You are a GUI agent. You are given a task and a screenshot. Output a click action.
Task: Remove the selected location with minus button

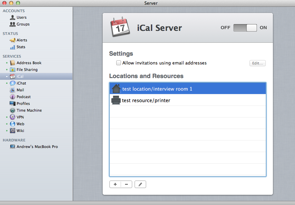click(x=126, y=184)
